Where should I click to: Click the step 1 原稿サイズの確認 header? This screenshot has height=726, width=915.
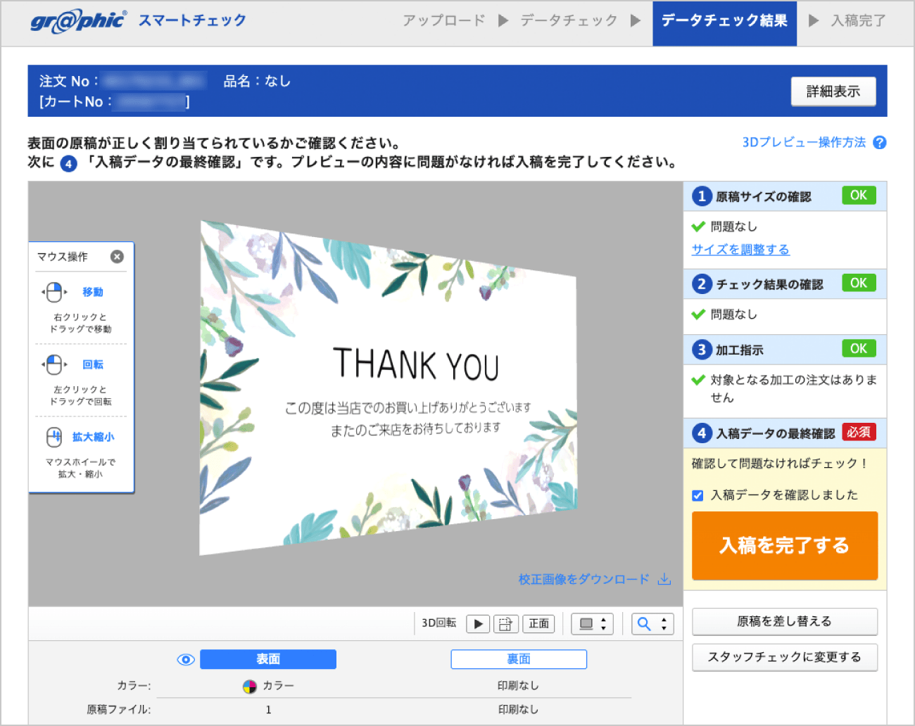785,196
